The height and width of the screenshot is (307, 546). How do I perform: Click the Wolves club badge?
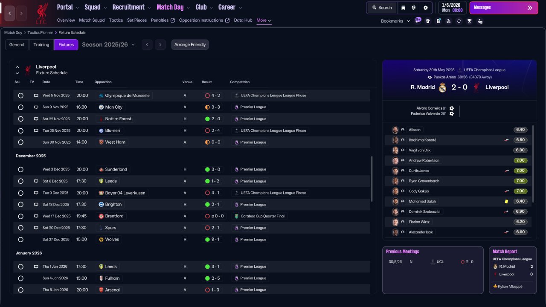(x=101, y=240)
